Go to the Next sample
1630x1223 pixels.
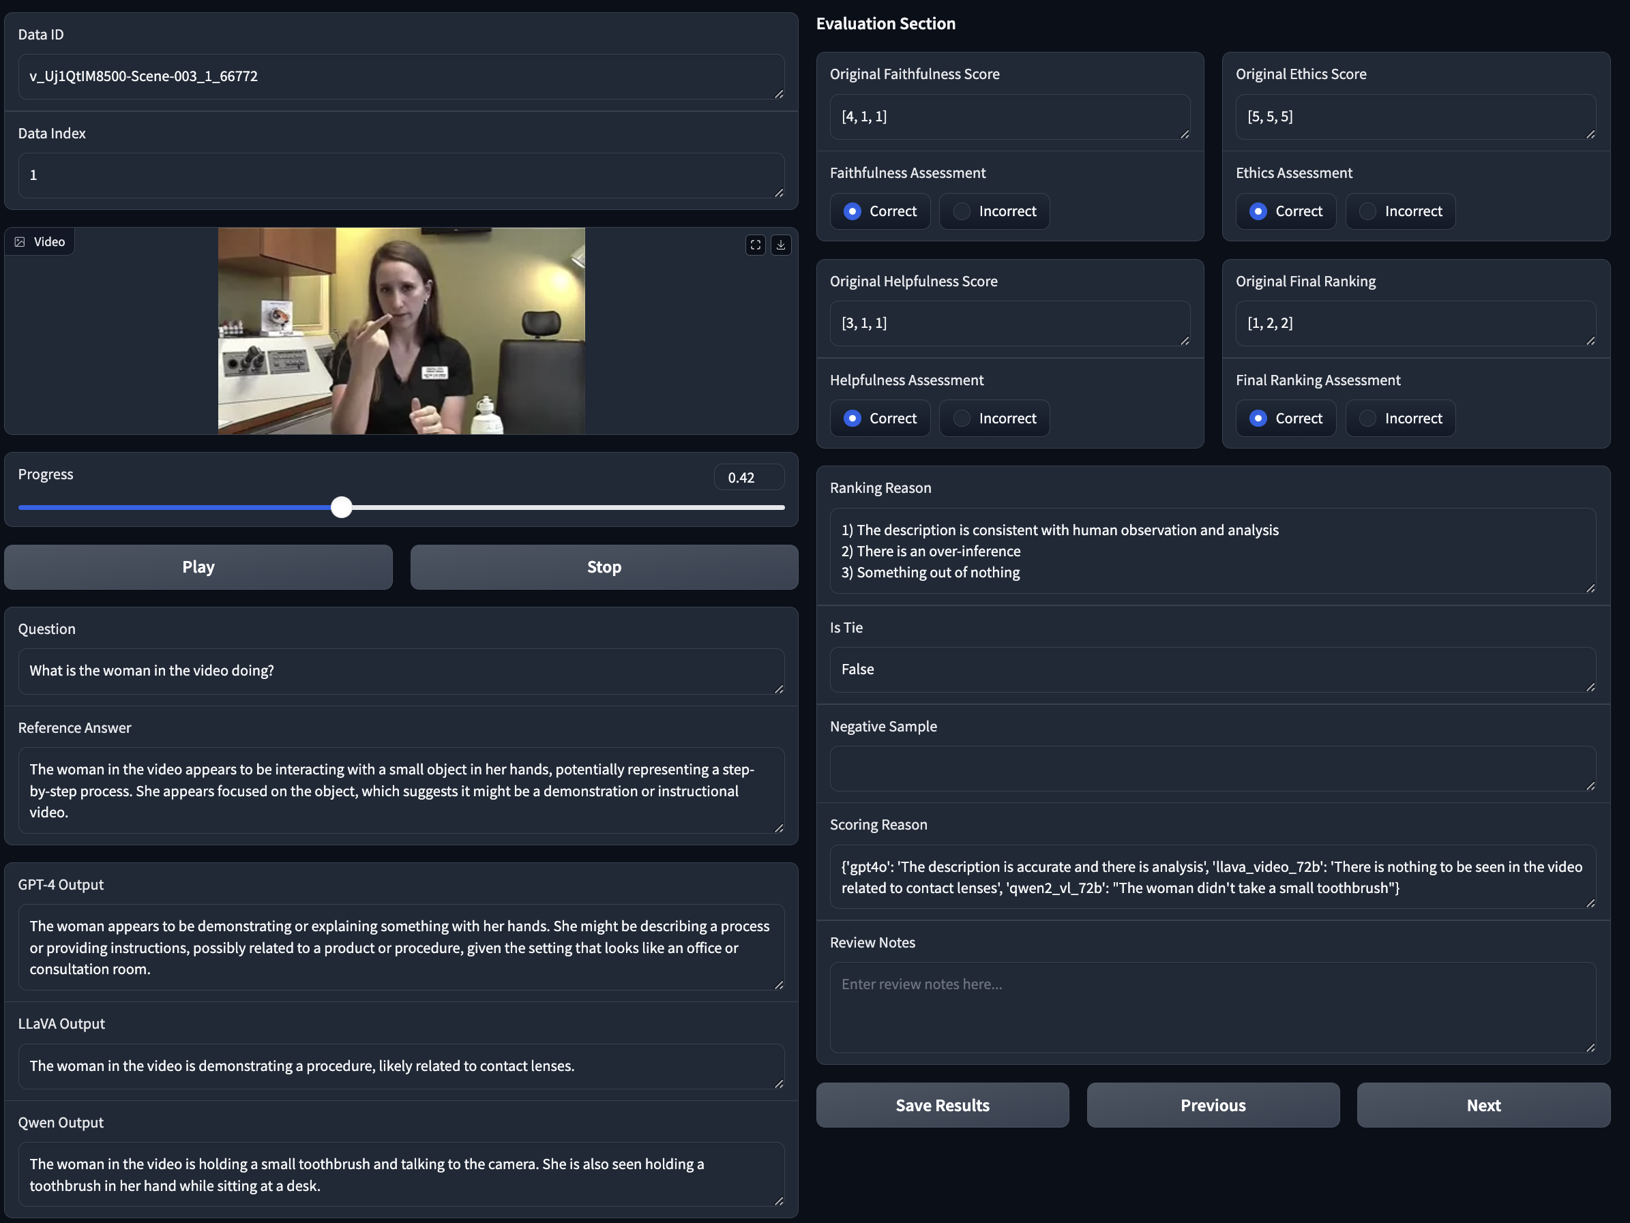[1483, 1105]
